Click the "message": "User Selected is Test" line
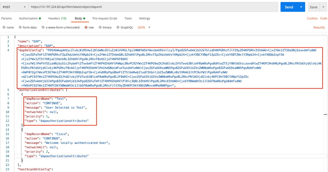328x172 pixels. click(55, 108)
